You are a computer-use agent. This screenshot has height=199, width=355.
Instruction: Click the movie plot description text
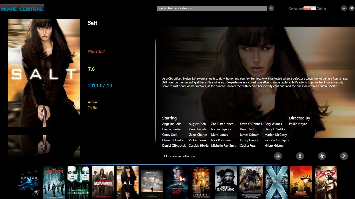(x=255, y=82)
